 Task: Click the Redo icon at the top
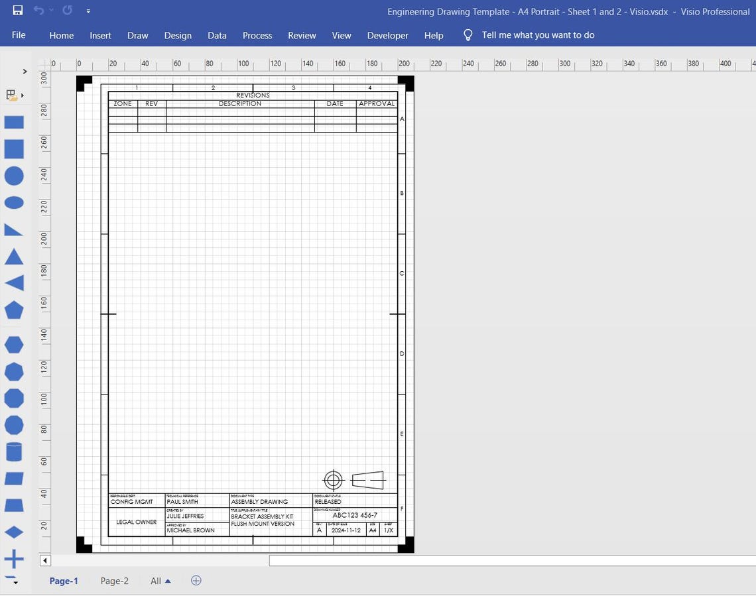66,11
